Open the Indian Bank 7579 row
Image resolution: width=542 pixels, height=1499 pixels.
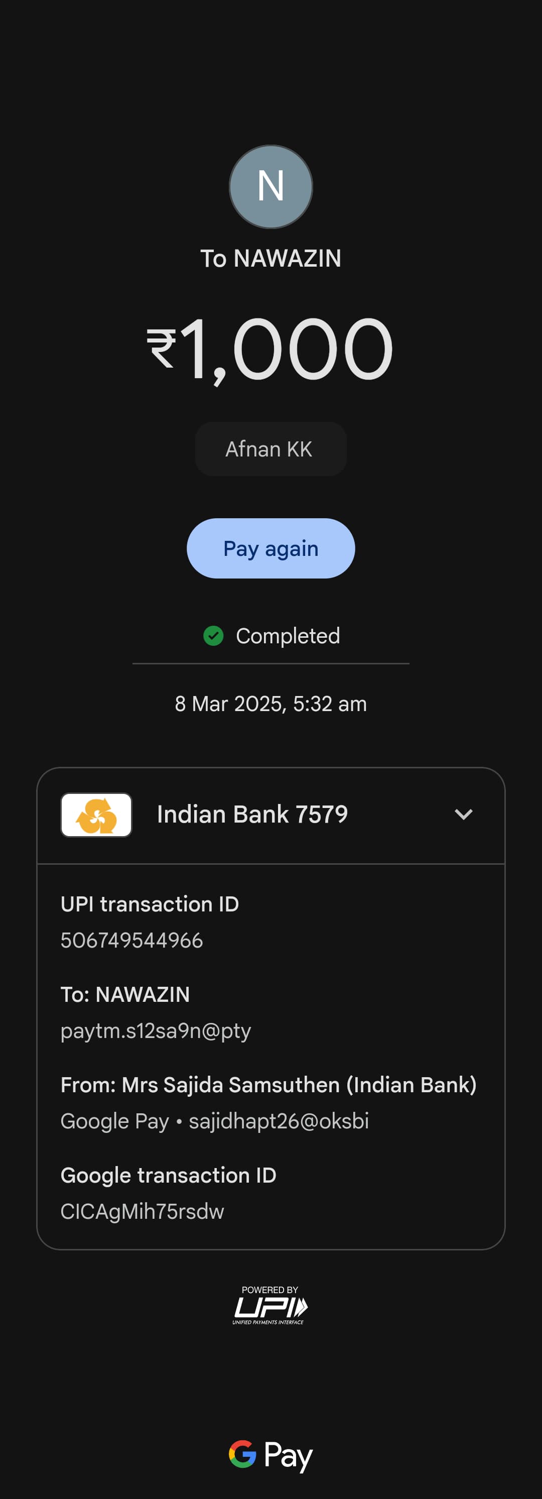pos(252,815)
